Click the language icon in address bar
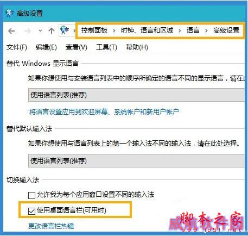The height and width of the screenshot is (236, 248). pos(65,30)
